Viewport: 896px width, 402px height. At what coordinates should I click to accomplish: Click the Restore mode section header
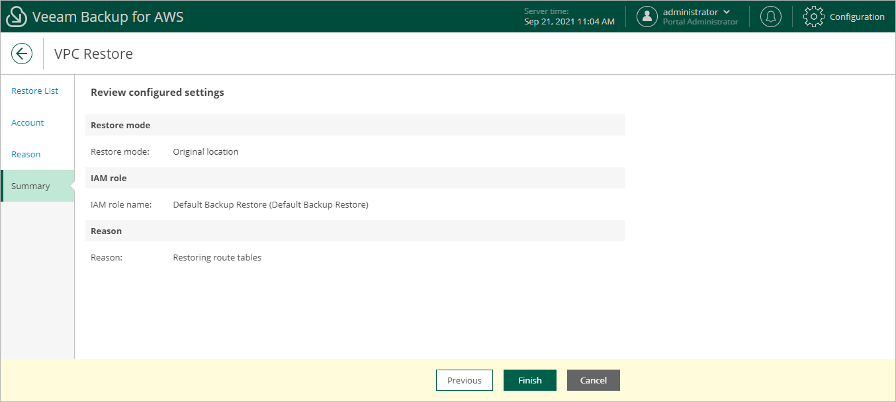coord(355,125)
